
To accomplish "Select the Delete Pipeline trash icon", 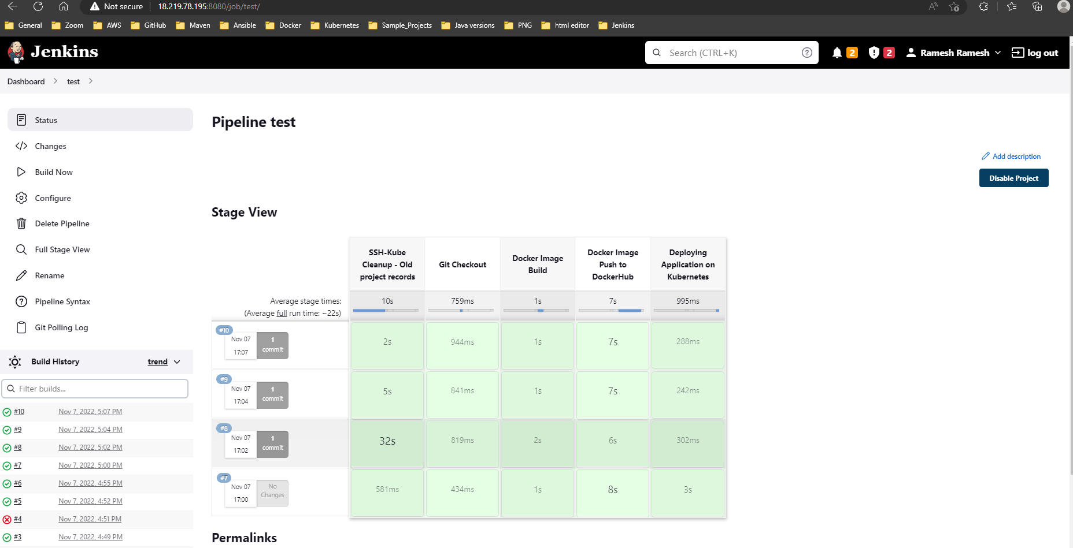I will pyautogui.click(x=21, y=223).
